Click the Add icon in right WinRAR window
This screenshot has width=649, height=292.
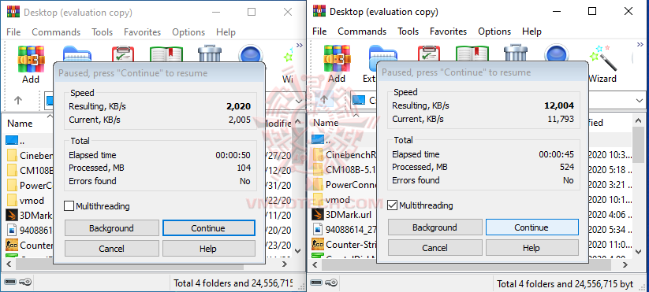[337, 59]
